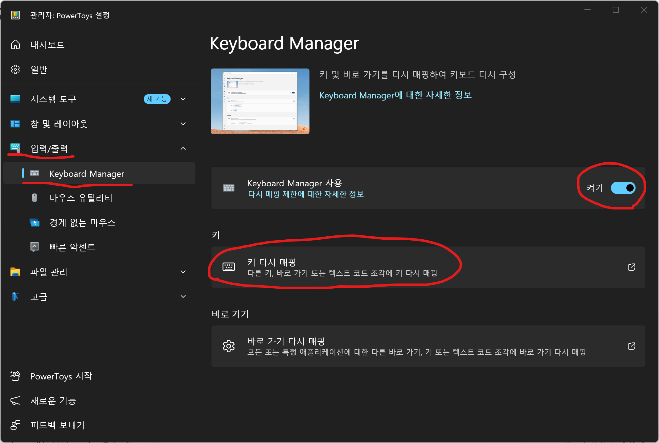
Task: Expand the 시스템 도구 section chevron
Action: (183, 99)
